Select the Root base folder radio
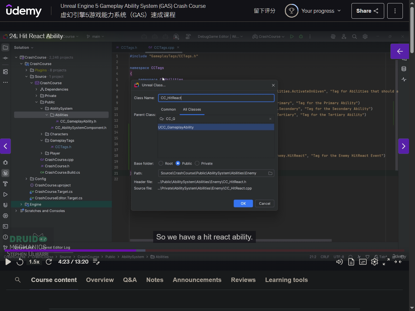Viewport: 415px width, 311px height. pos(161,163)
